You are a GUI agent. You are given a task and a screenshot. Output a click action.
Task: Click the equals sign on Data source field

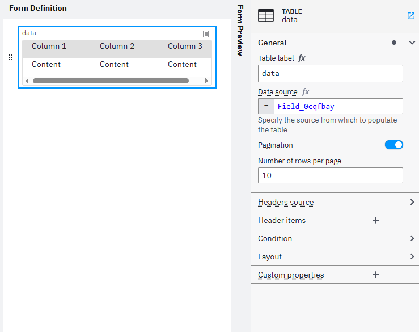266,106
